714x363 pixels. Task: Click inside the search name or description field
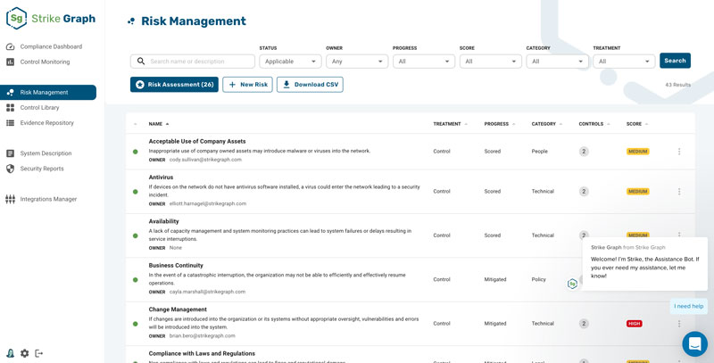(193, 62)
